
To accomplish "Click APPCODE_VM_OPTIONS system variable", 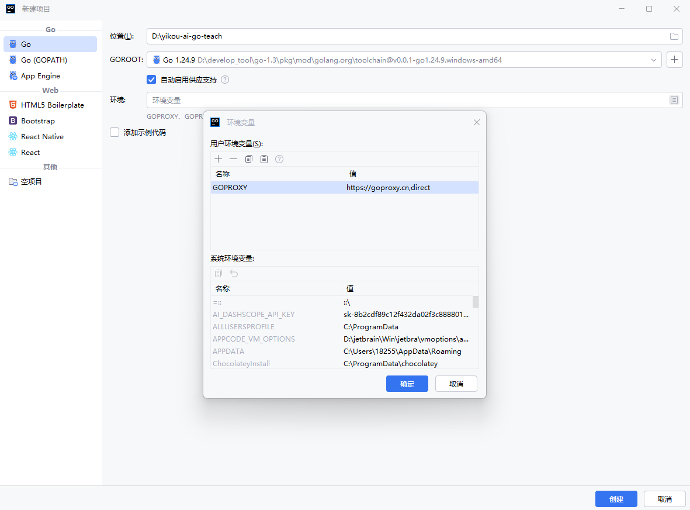I will coord(254,339).
